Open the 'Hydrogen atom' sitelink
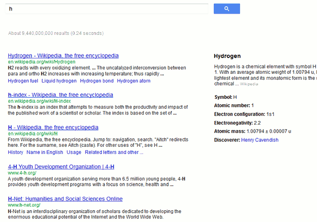This screenshot has height=222, width=317. coord(134,81)
